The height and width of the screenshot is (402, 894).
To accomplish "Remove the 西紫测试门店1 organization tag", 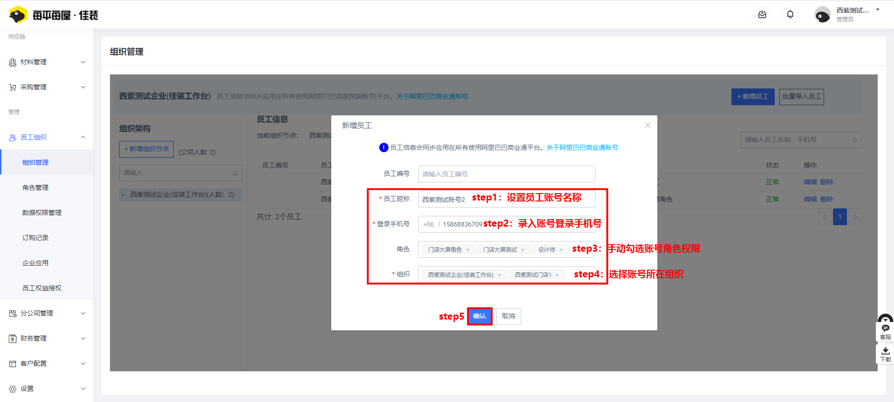I will coord(557,275).
